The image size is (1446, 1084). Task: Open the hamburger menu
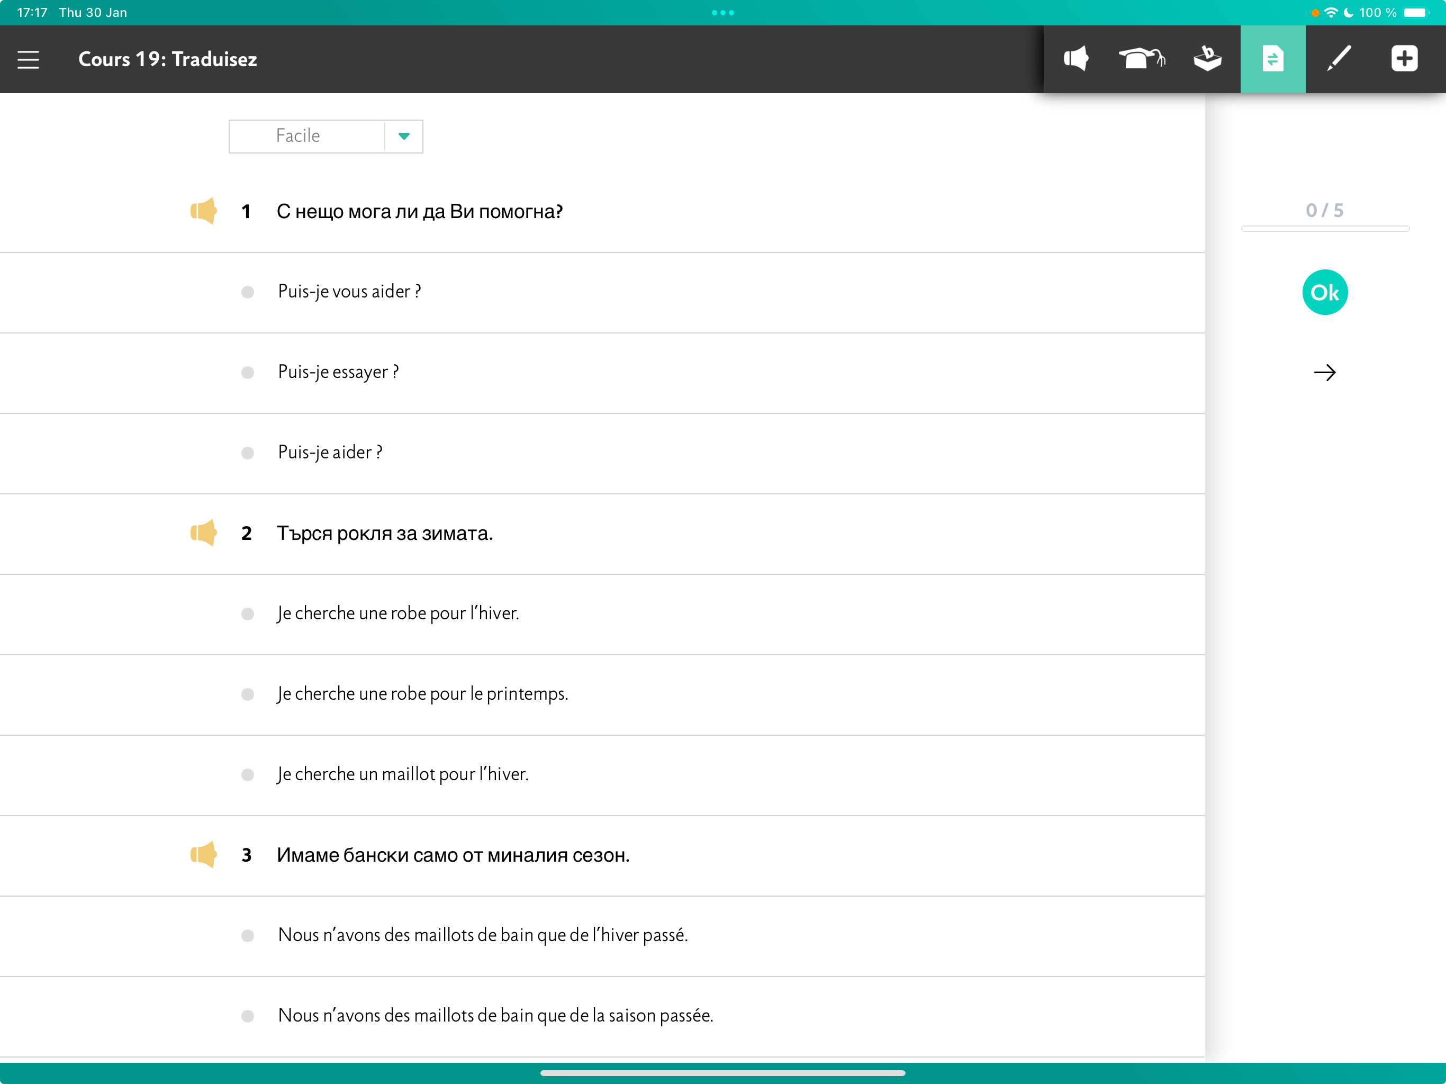click(x=28, y=59)
